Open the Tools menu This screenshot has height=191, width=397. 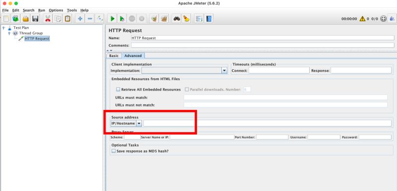coord(72,10)
